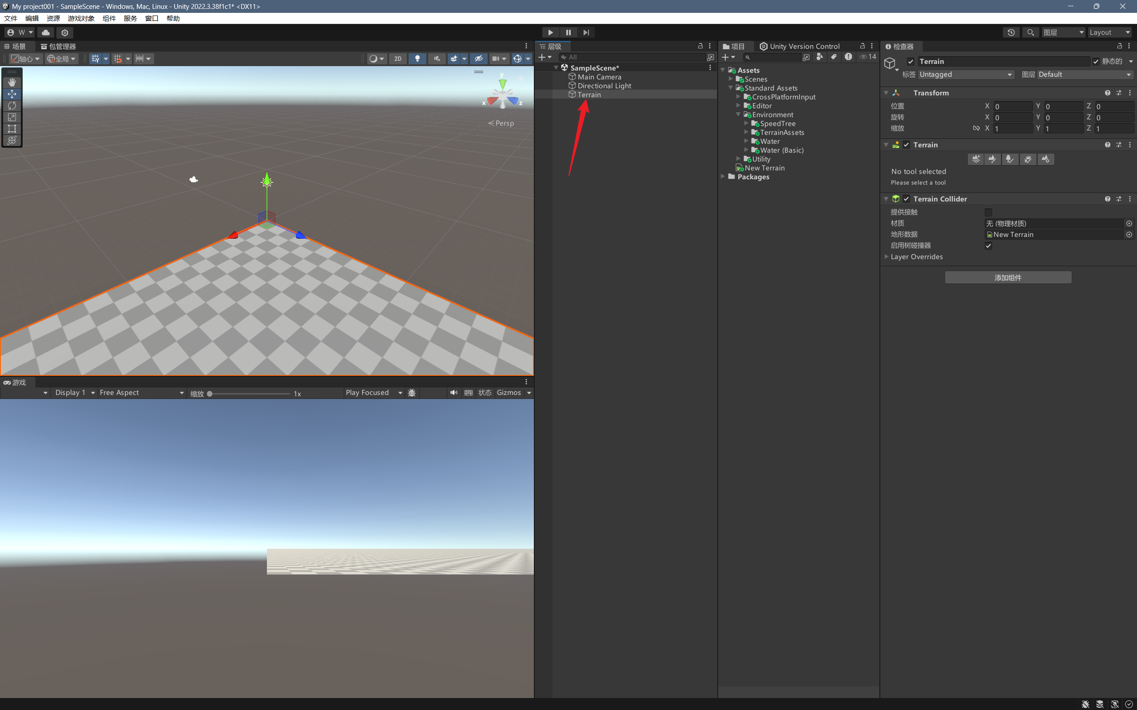Toggle 2D view mode in scene
1137x710 pixels.
(x=398, y=59)
